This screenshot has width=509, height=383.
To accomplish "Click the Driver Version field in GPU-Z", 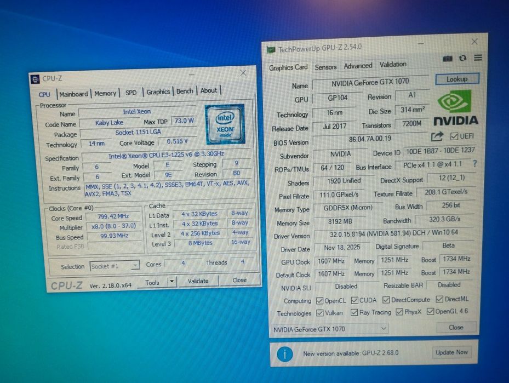I will [394, 233].
